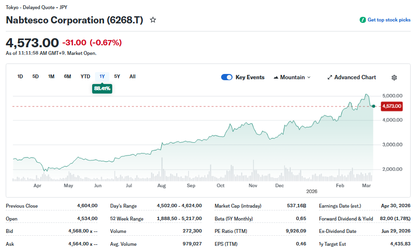Select the YTD time range

point(85,76)
